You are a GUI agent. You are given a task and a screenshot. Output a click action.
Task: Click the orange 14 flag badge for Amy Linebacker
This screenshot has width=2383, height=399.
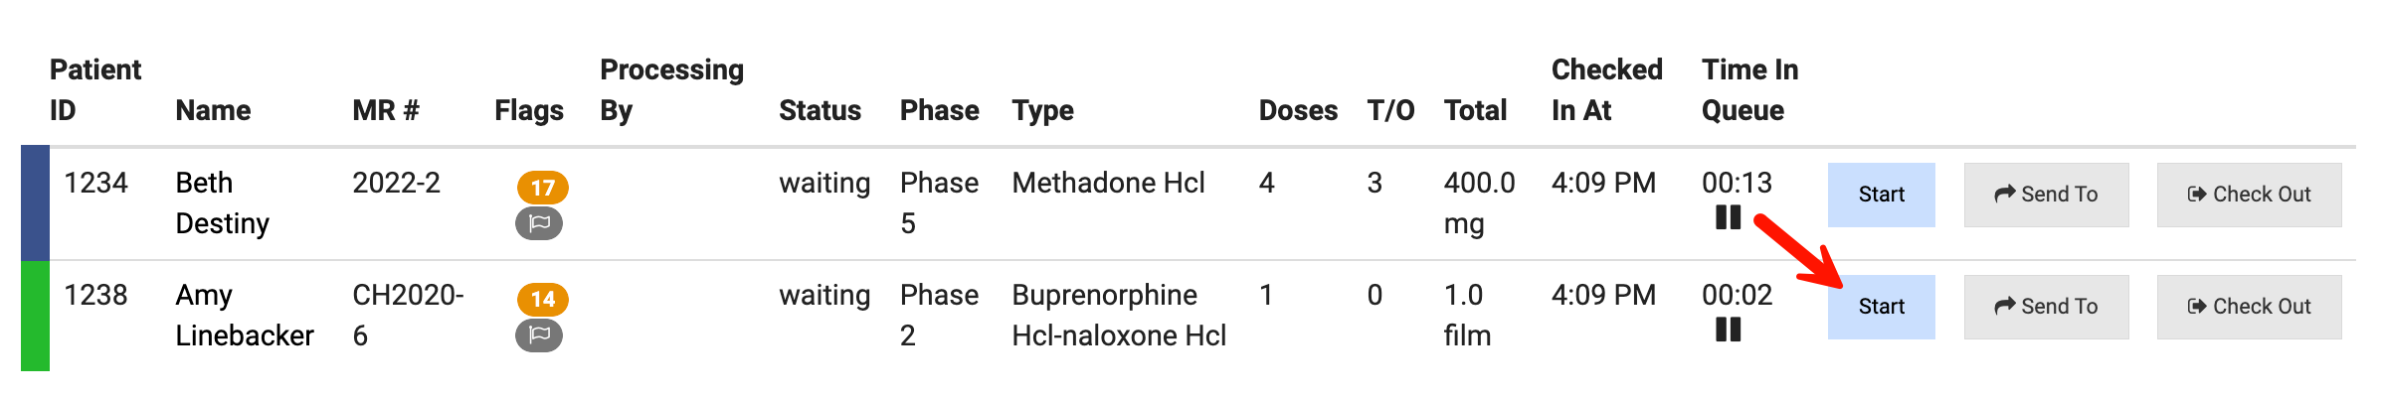pos(542,299)
